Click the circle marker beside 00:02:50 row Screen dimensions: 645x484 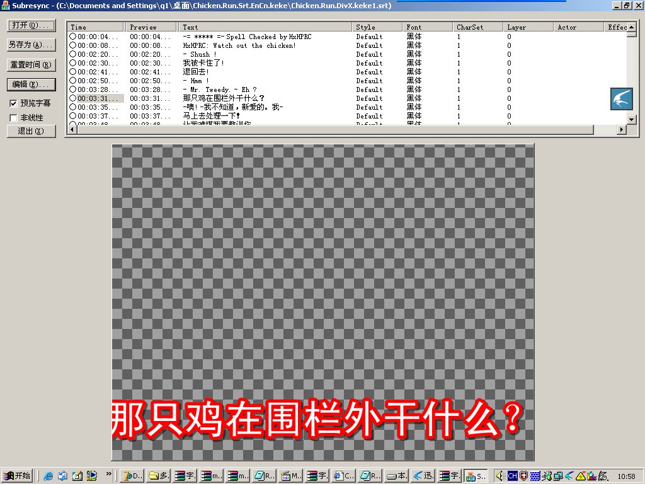(73, 81)
